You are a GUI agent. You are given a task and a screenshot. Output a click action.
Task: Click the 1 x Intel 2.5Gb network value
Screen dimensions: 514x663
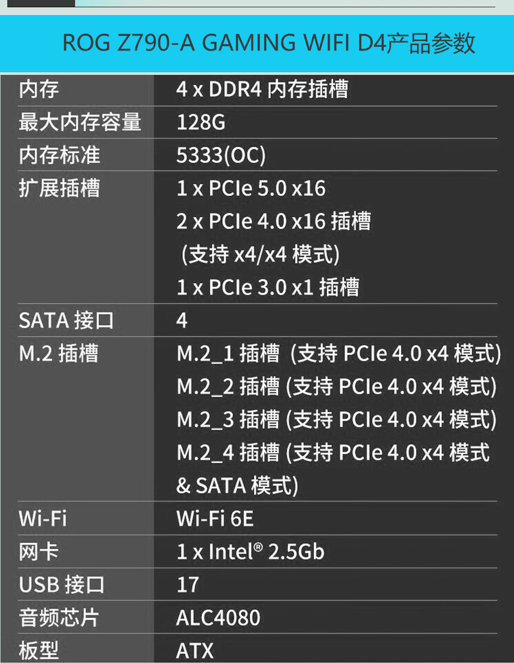[x=250, y=552]
